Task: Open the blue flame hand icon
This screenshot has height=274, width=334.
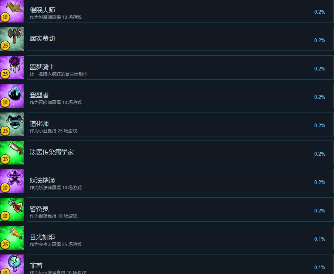Action: [12, 96]
